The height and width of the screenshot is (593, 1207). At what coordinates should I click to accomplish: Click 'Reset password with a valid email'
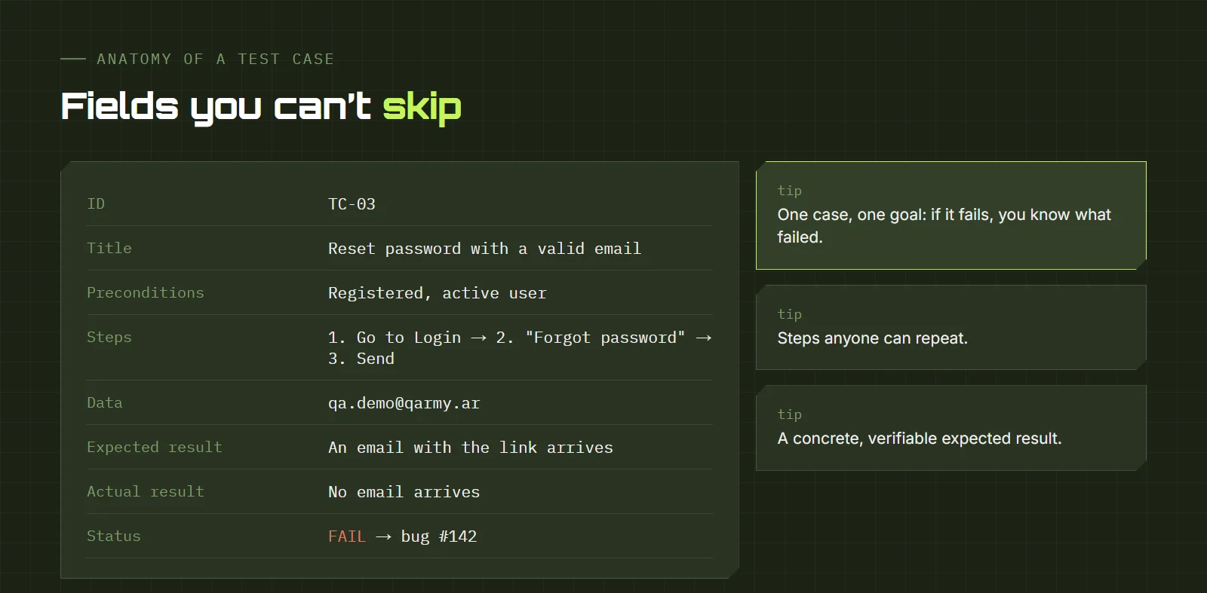[x=484, y=249]
